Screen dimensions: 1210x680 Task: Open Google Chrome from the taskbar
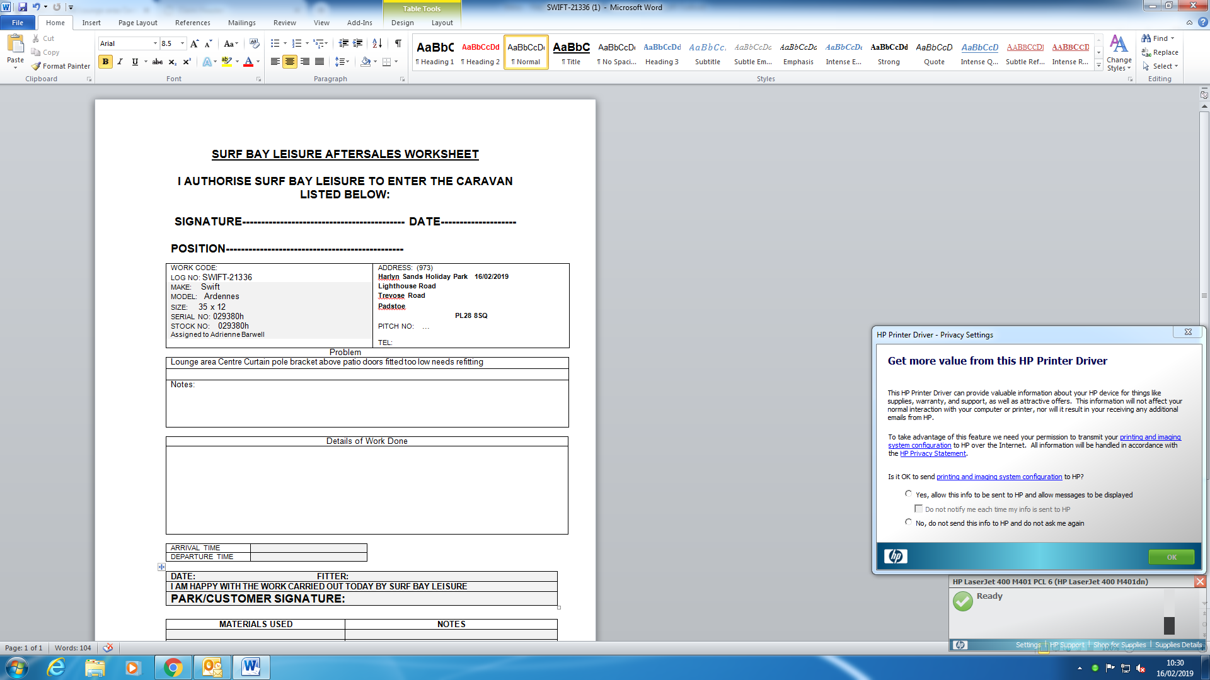(173, 667)
